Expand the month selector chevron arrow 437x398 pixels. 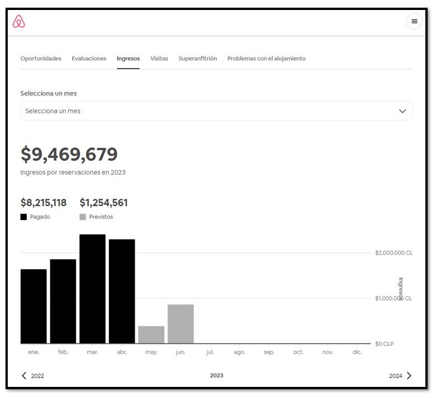pyautogui.click(x=403, y=111)
